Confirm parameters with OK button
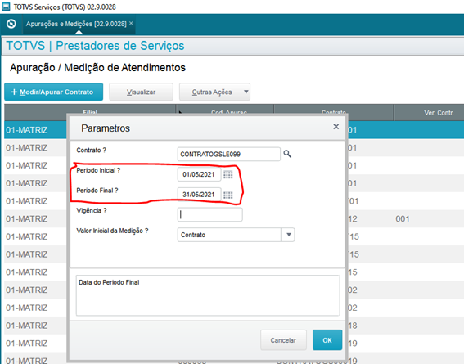464x364 pixels. tap(327, 340)
